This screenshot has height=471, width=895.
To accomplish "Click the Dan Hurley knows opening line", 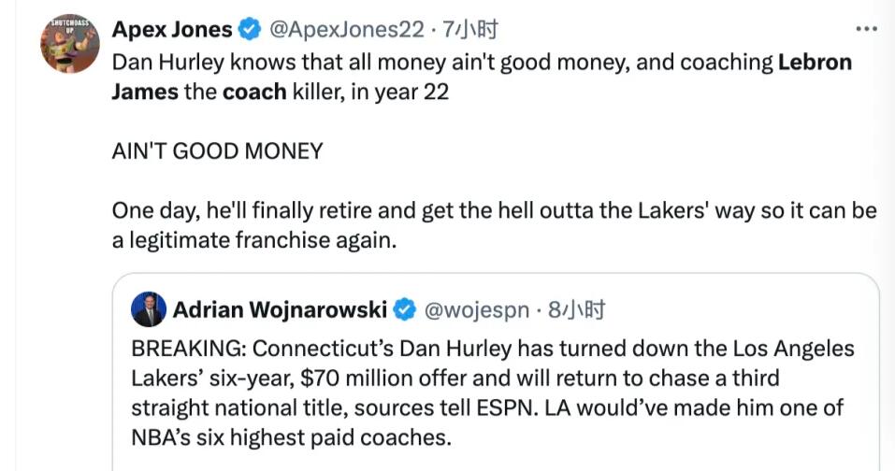I will pos(482,62).
